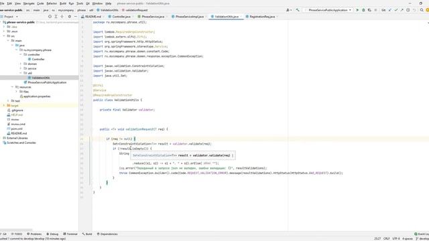This screenshot has height=241, width=429.
Task: Open the Debug tool window
Action: pyautogui.click(x=52, y=234)
